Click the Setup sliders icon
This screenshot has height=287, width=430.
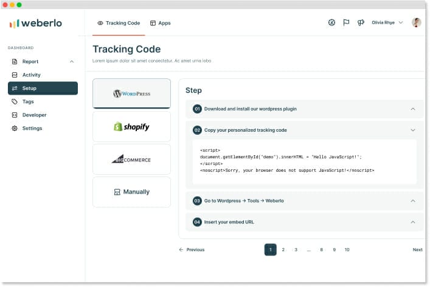[15, 88]
